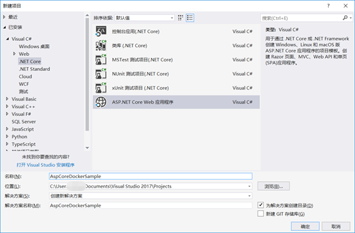355x233 pixels.
Task: Toggle create directory for solution checkbox
Action: [x=261, y=205]
